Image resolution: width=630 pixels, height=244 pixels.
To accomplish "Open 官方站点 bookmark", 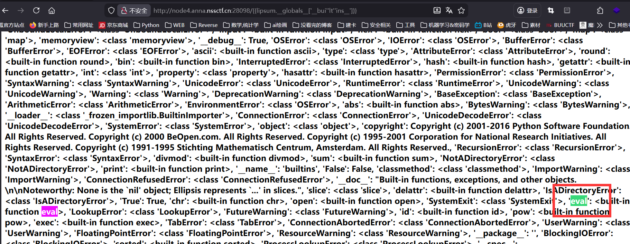I will coord(12,25).
